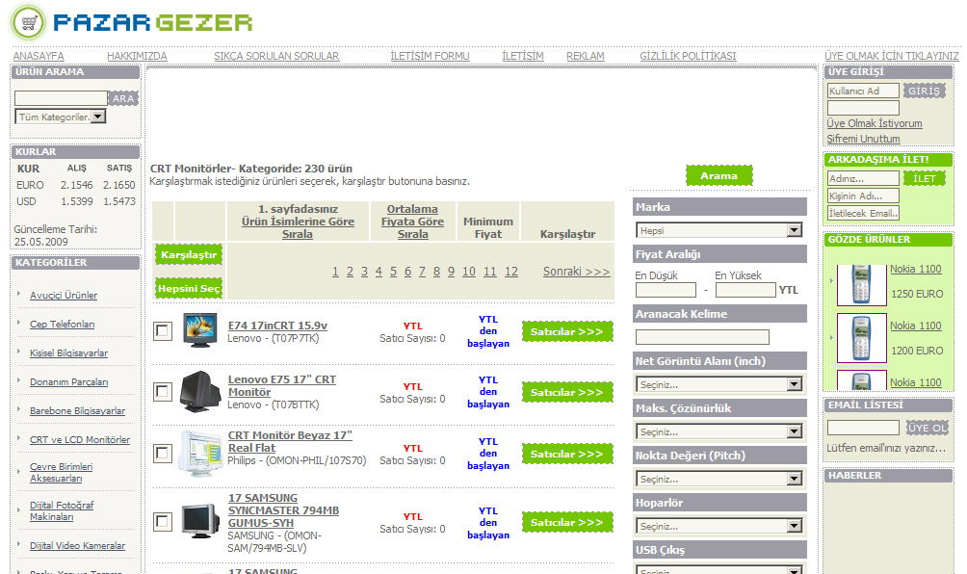
Task: Click the İLET button
Action: [924, 179]
